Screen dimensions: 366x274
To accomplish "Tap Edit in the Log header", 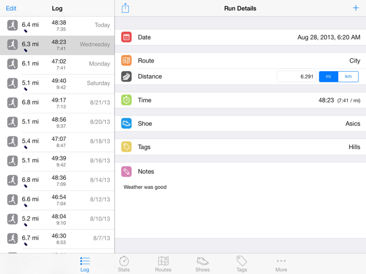I will click(11, 9).
